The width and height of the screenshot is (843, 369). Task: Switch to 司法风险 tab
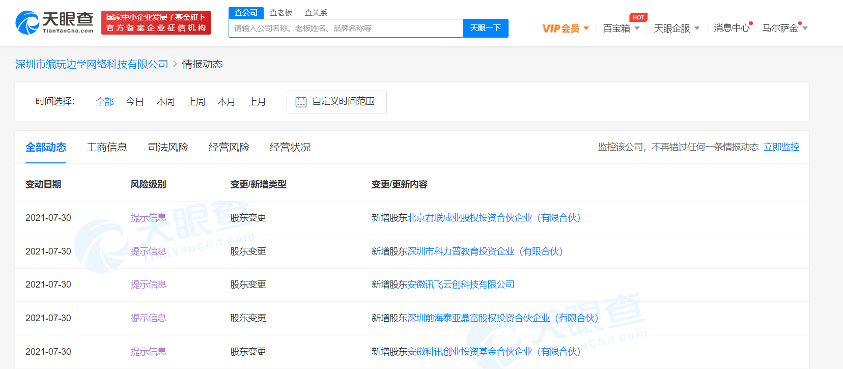(x=168, y=147)
